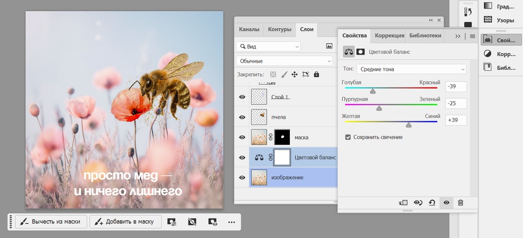The width and height of the screenshot is (523, 238).
Task: Click the view previous state icon
Action: [x=418, y=203]
